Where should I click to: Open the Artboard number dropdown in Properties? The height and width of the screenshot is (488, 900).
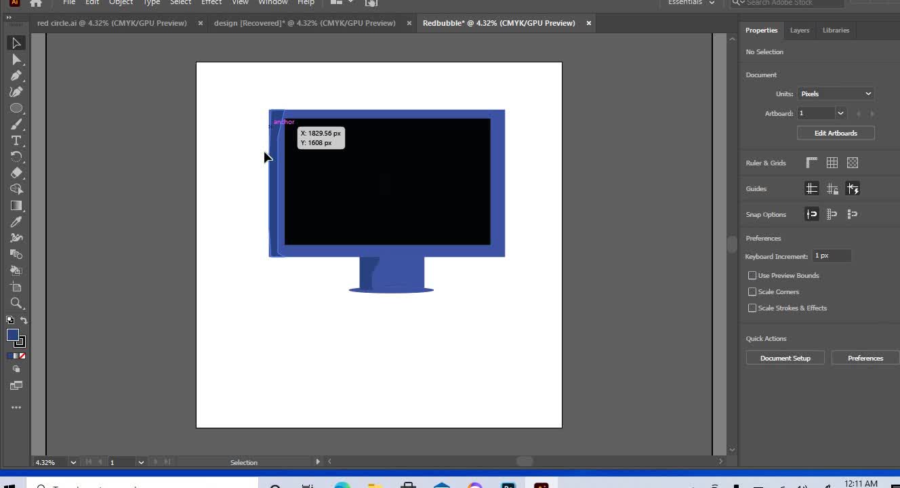(x=840, y=113)
